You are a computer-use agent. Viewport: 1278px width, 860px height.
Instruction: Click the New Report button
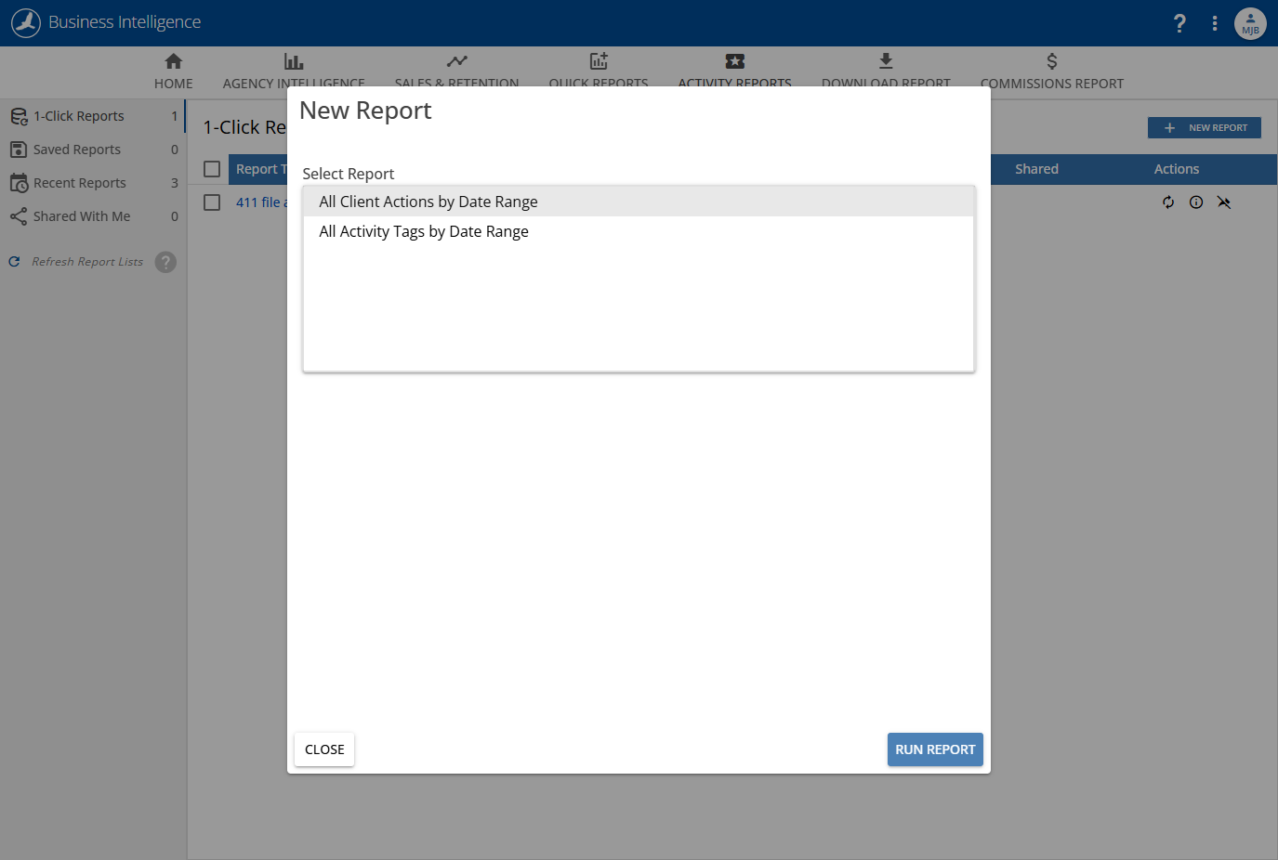pyautogui.click(x=1205, y=128)
